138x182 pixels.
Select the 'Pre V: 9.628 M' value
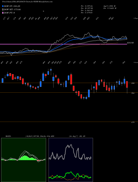110,8
